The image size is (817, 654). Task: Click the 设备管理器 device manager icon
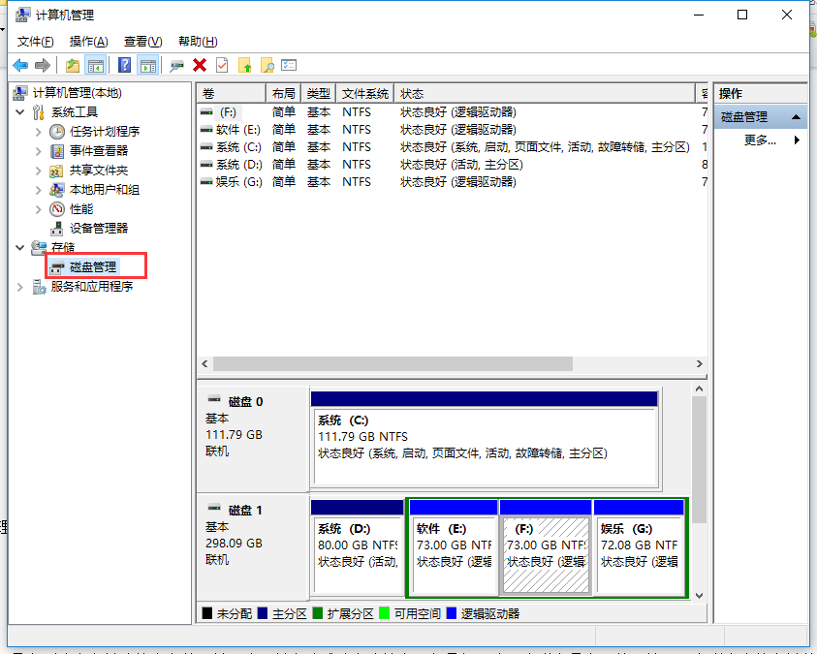[55, 228]
